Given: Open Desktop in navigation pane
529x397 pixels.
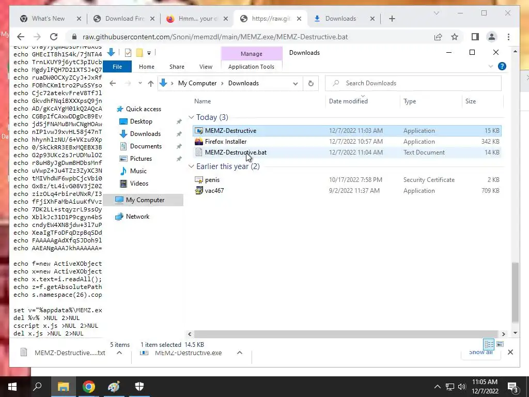Looking at the screenshot, I should tap(141, 121).
